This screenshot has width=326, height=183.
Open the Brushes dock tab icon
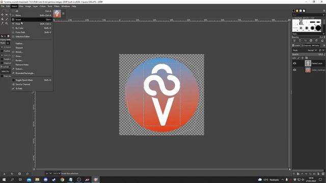tap(293, 11)
